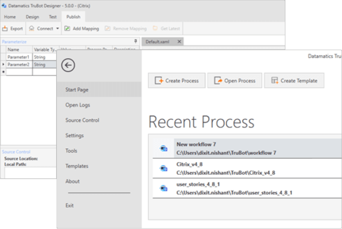342x229 pixels.
Task: Open the Test ribbon tab
Action: 52,17
